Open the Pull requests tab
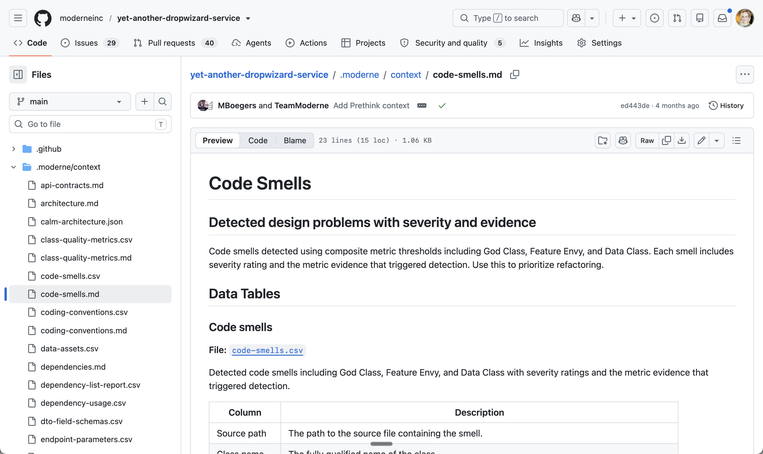 click(176, 43)
